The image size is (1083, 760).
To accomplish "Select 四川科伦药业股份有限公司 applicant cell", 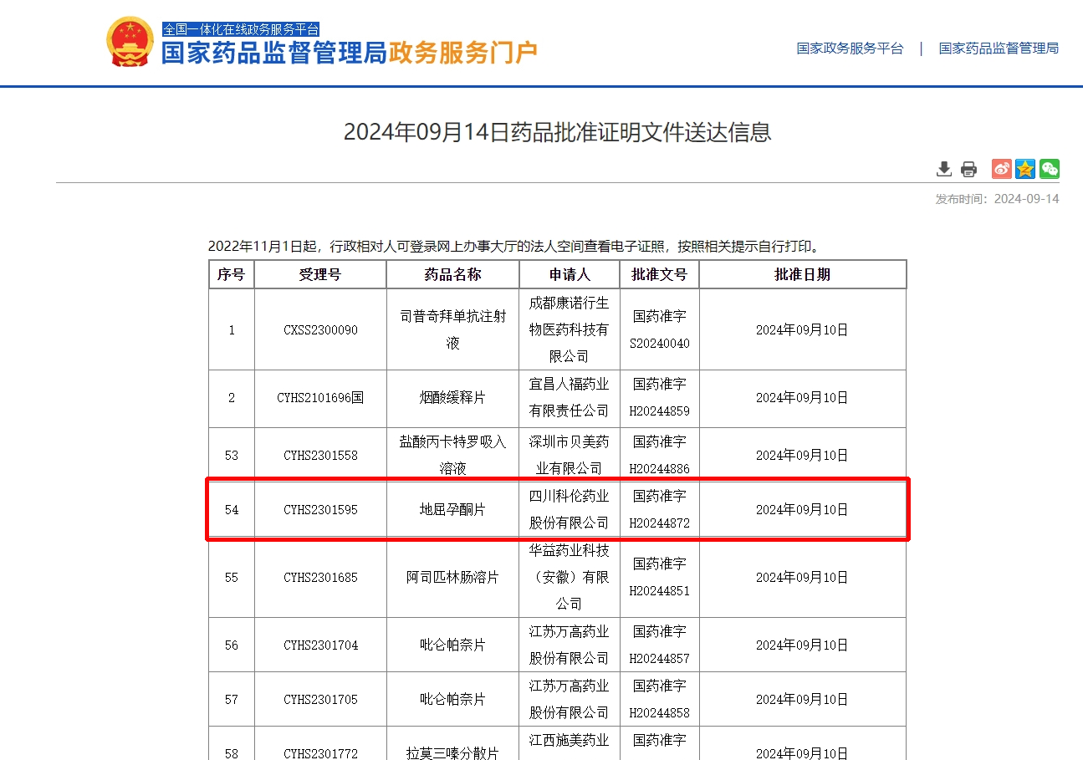I will click(x=570, y=509).
